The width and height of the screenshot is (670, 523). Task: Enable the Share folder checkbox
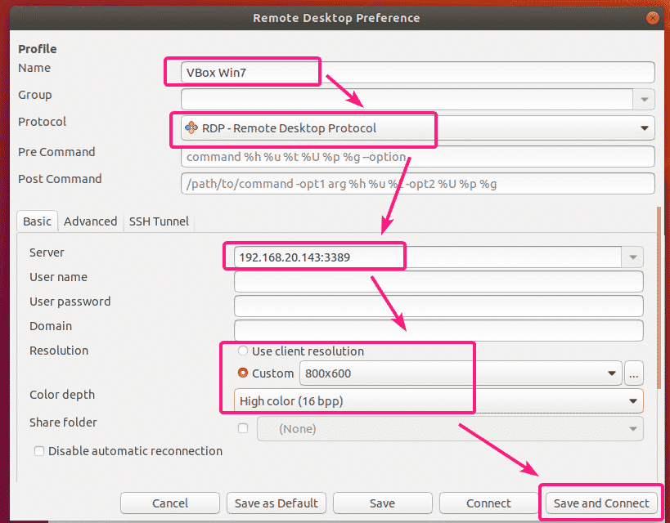(243, 428)
